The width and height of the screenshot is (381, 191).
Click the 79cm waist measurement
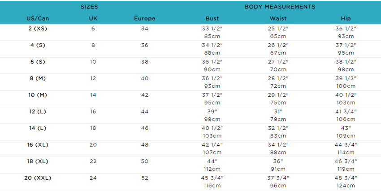click(x=278, y=119)
